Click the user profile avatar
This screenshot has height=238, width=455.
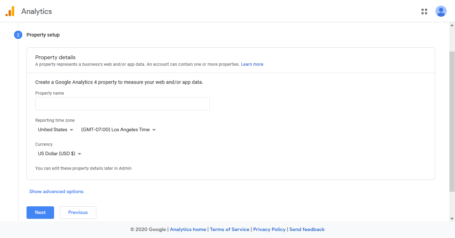coord(441,11)
